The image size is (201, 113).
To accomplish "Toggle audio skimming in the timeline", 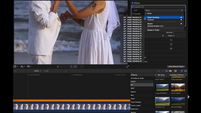I will point(163,71).
